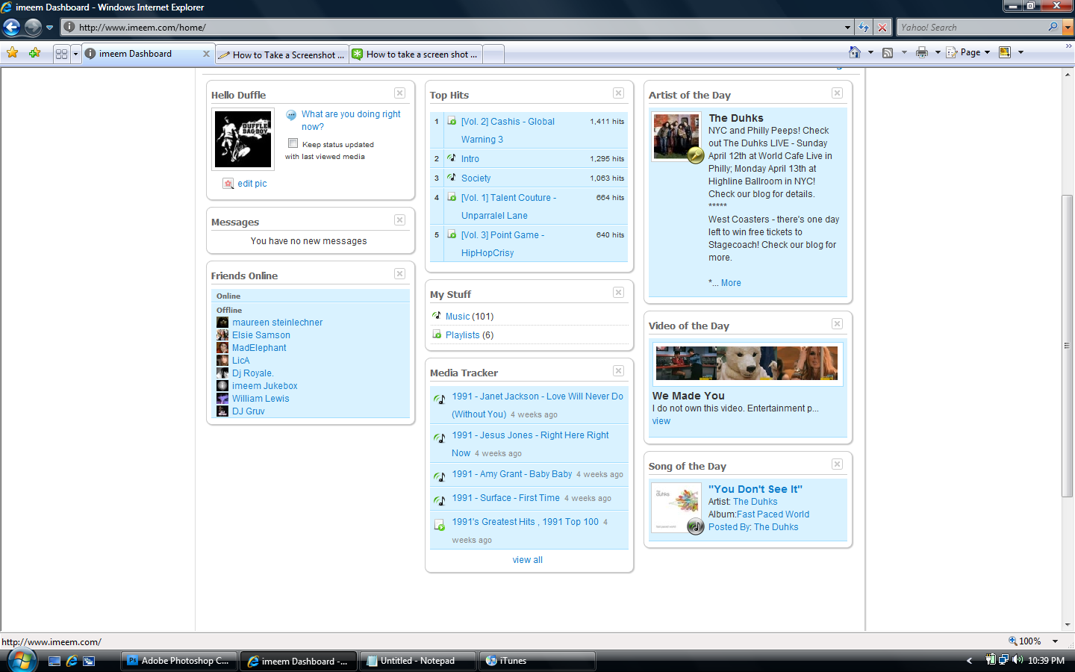Click view all in Media Tracker
The height and width of the screenshot is (672, 1075).
click(x=528, y=560)
